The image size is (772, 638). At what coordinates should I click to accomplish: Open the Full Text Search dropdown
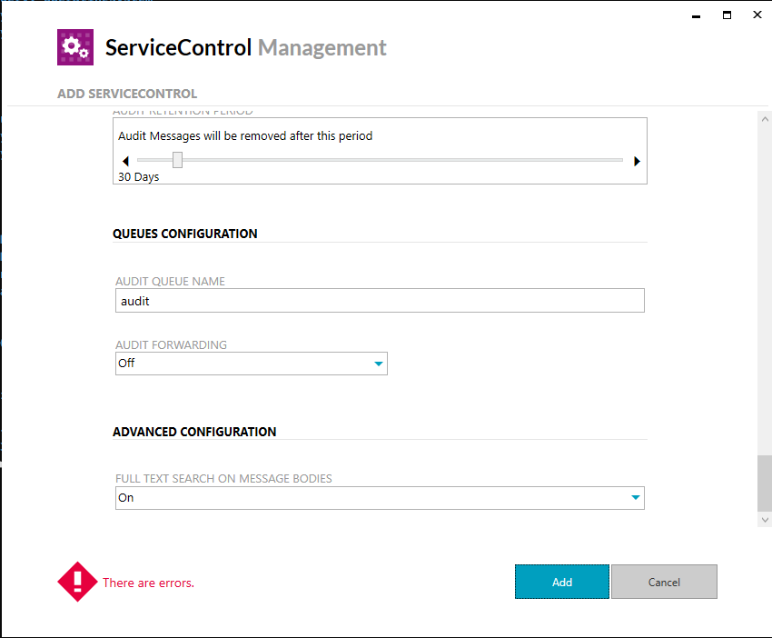pyautogui.click(x=379, y=497)
